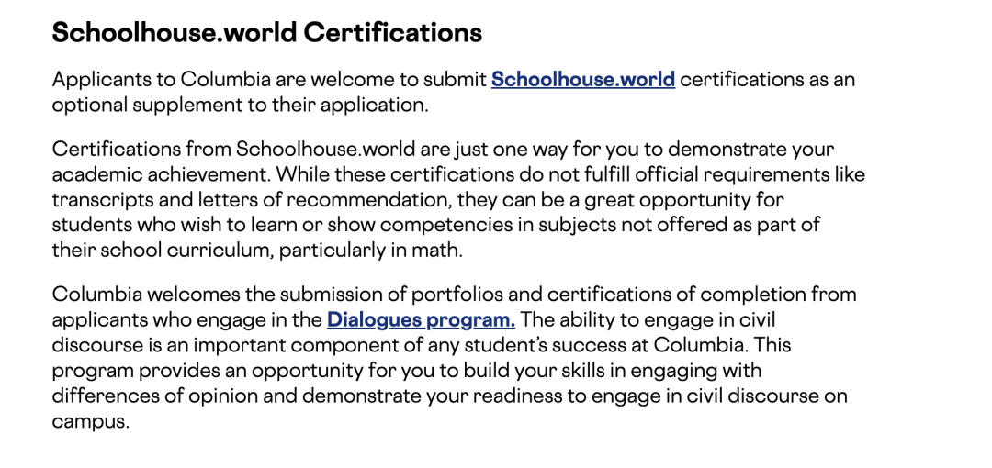This screenshot has width=992, height=468.
Task: Click the words particularly in math
Action: (371, 251)
